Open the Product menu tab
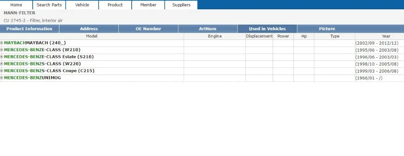The image size is (404, 156). 115,5
